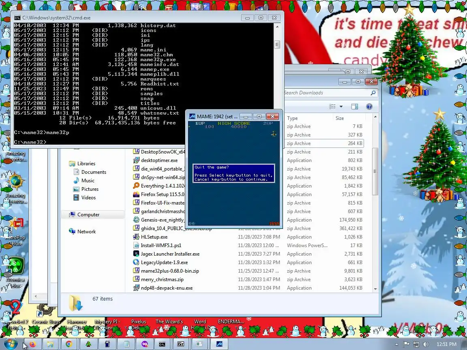Sort by the Type column header
This screenshot has width=467, height=350.
click(308, 118)
